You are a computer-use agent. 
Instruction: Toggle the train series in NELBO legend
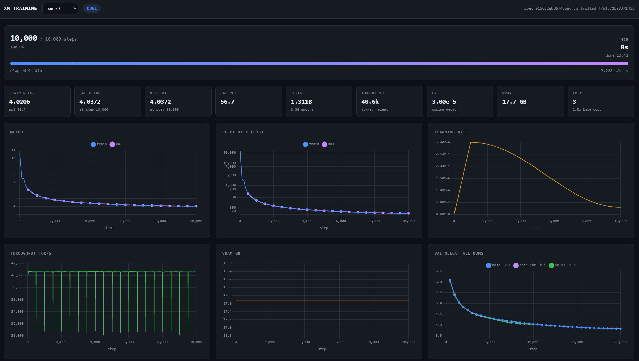(99, 144)
